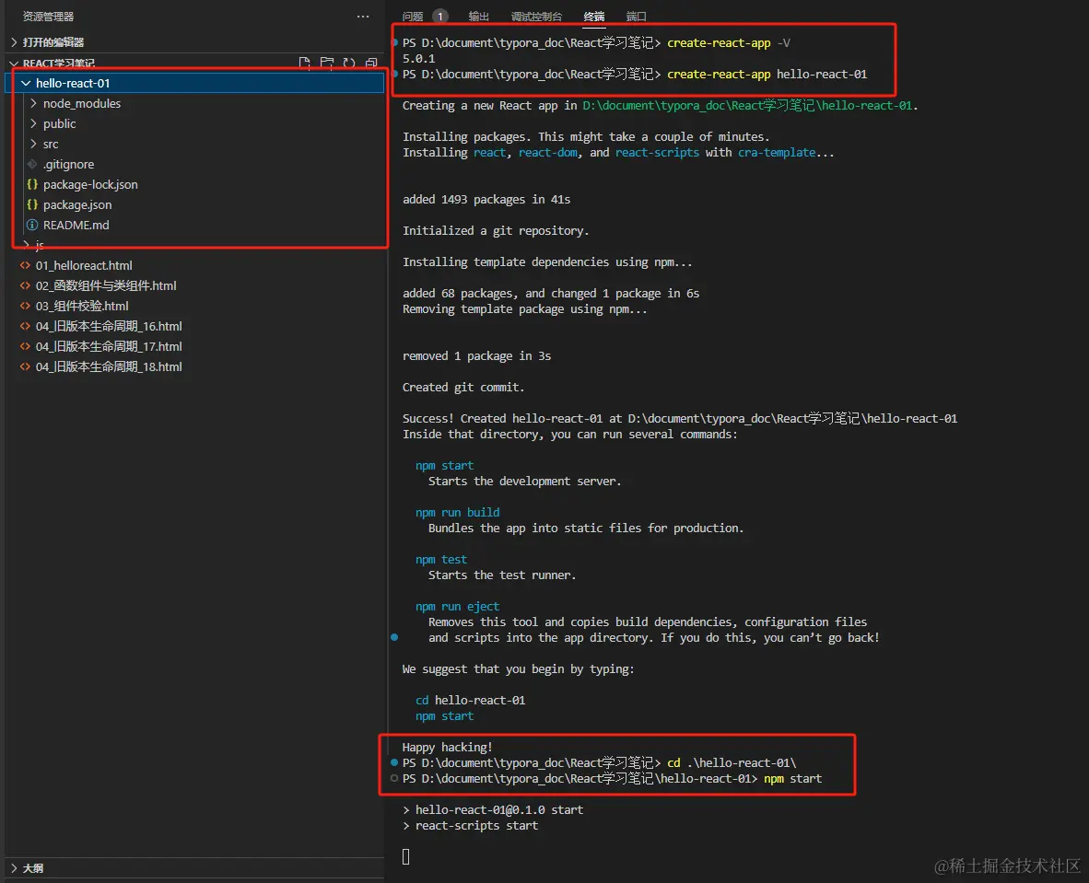The height and width of the screenshot is (883, 1089).
Task: Click the 03_组件校验.html file icon
Action: [25, 306]
